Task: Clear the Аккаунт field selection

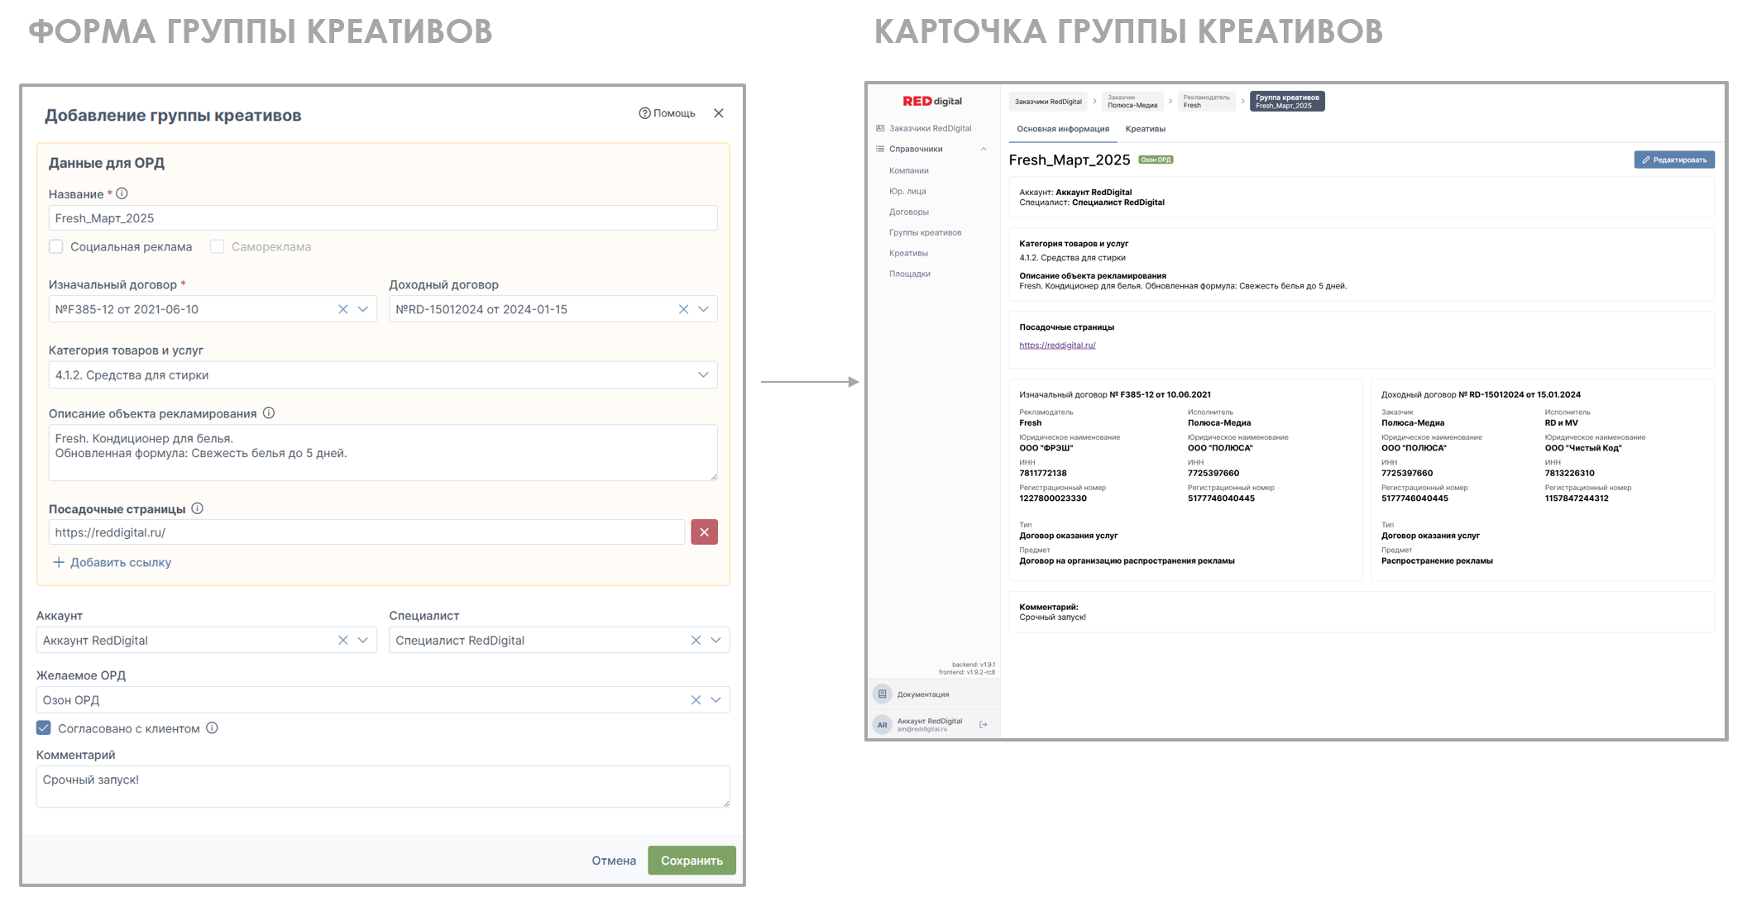Action: pyautogui.click(x=343, y=641)
